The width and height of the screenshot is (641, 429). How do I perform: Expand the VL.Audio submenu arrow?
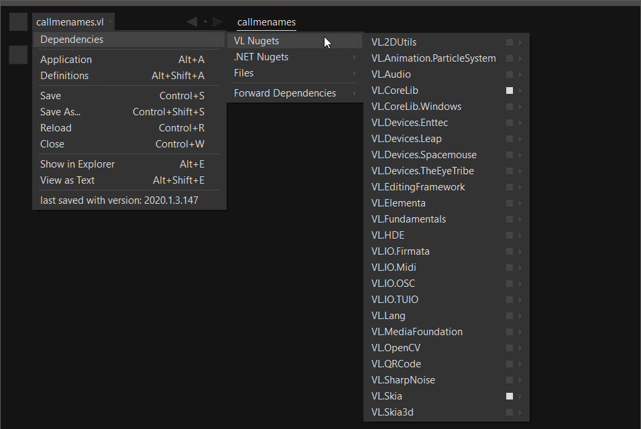point(520,74)
